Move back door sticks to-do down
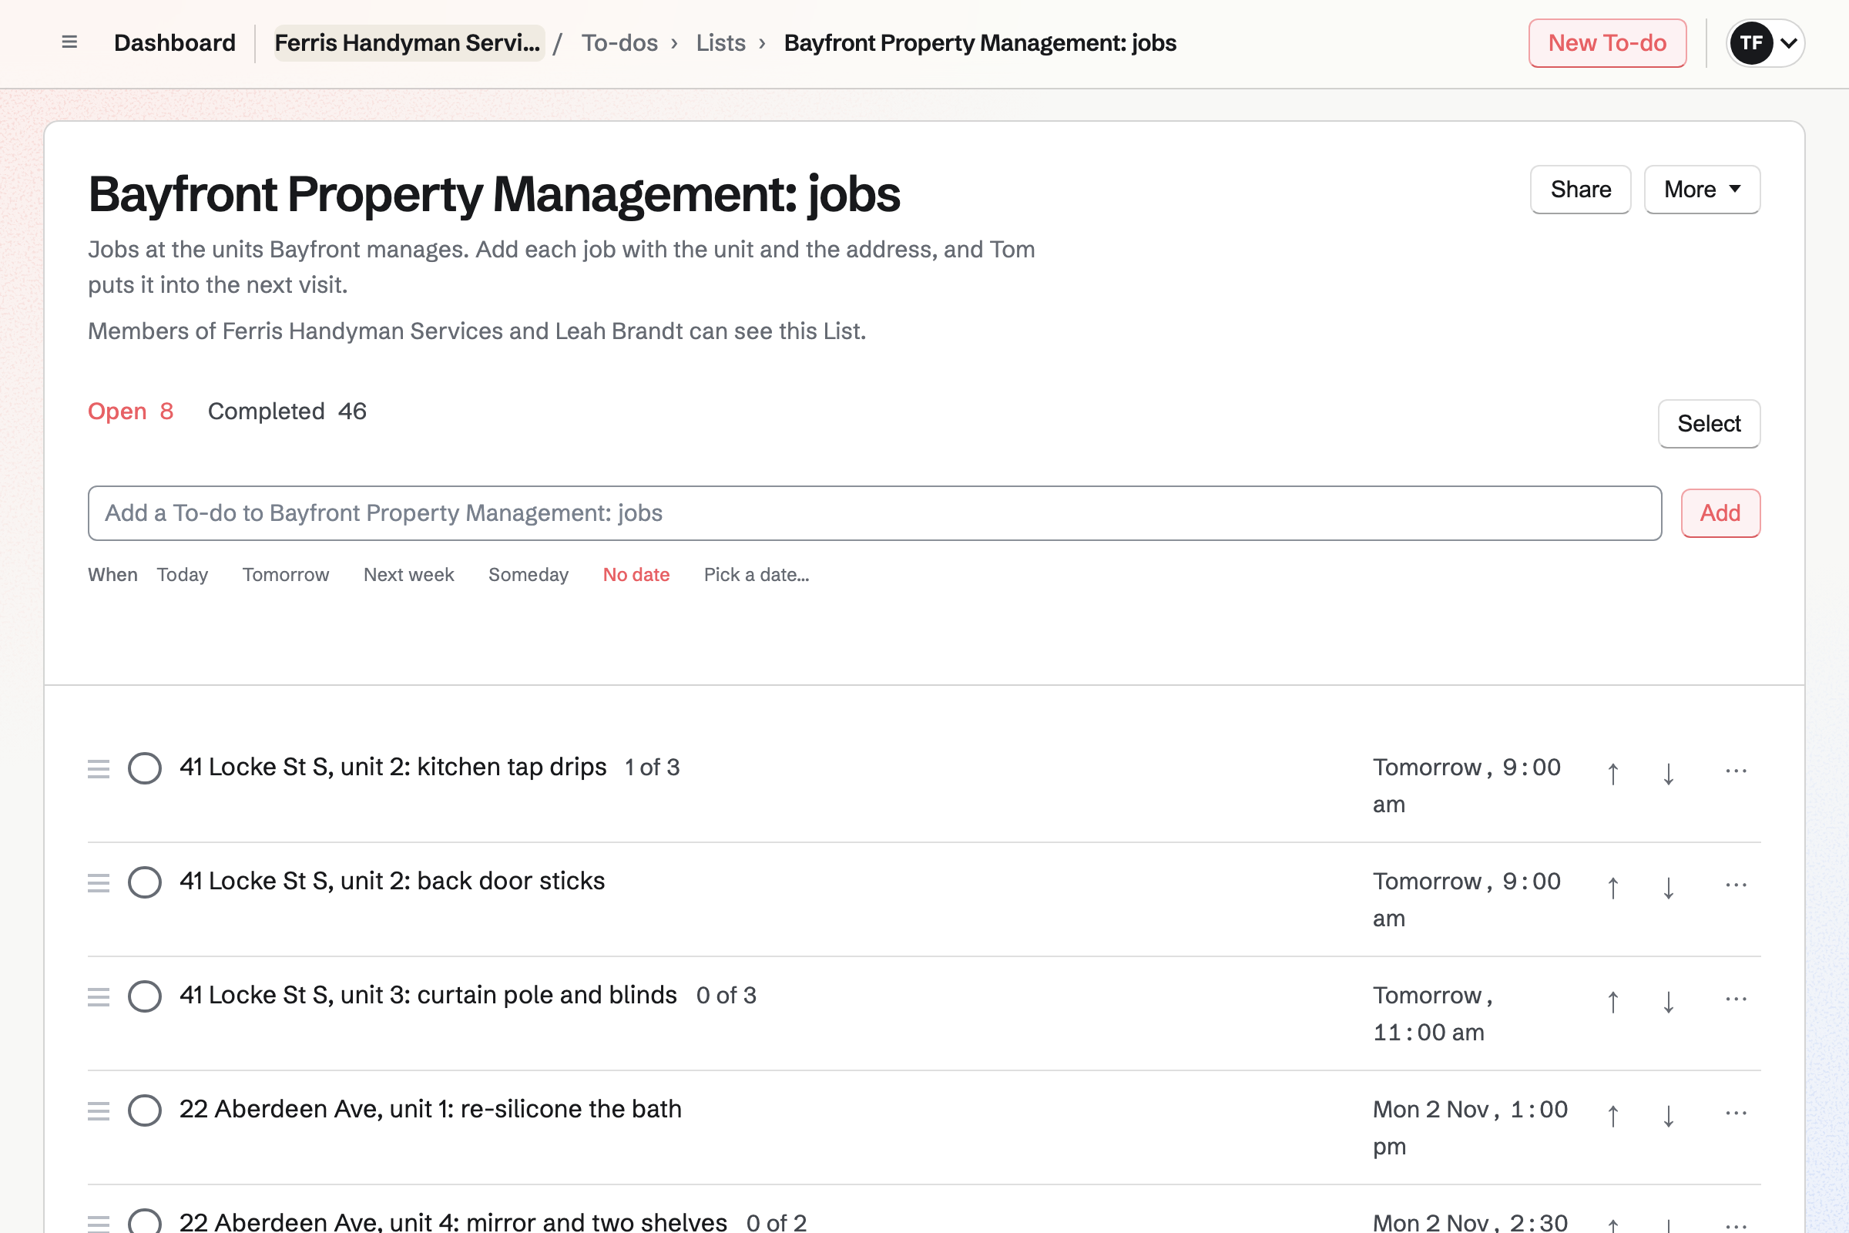The height and width of the screenshot is (1233, 1849). (x=1668, y=888)
